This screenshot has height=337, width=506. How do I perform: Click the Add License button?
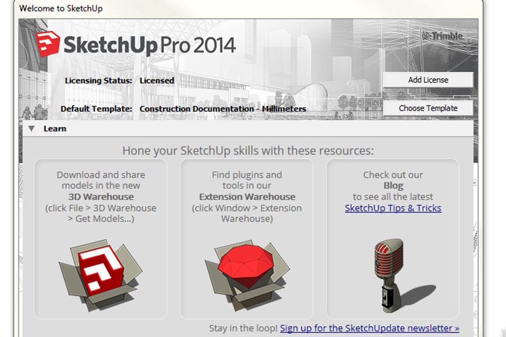tap(428, 80)
